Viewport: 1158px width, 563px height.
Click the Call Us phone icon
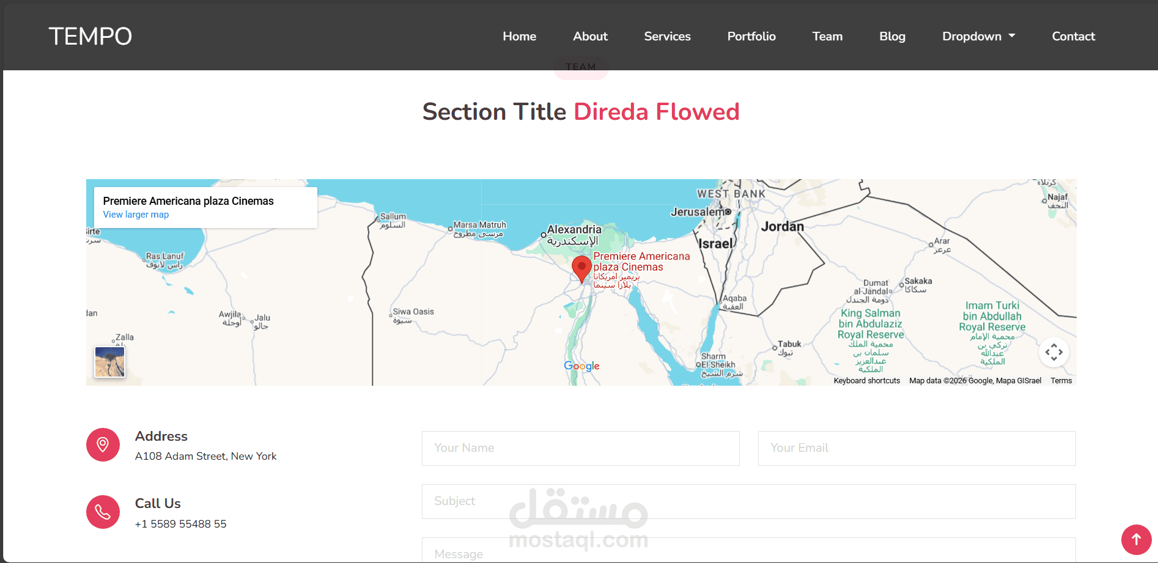(x=103, y=512)
